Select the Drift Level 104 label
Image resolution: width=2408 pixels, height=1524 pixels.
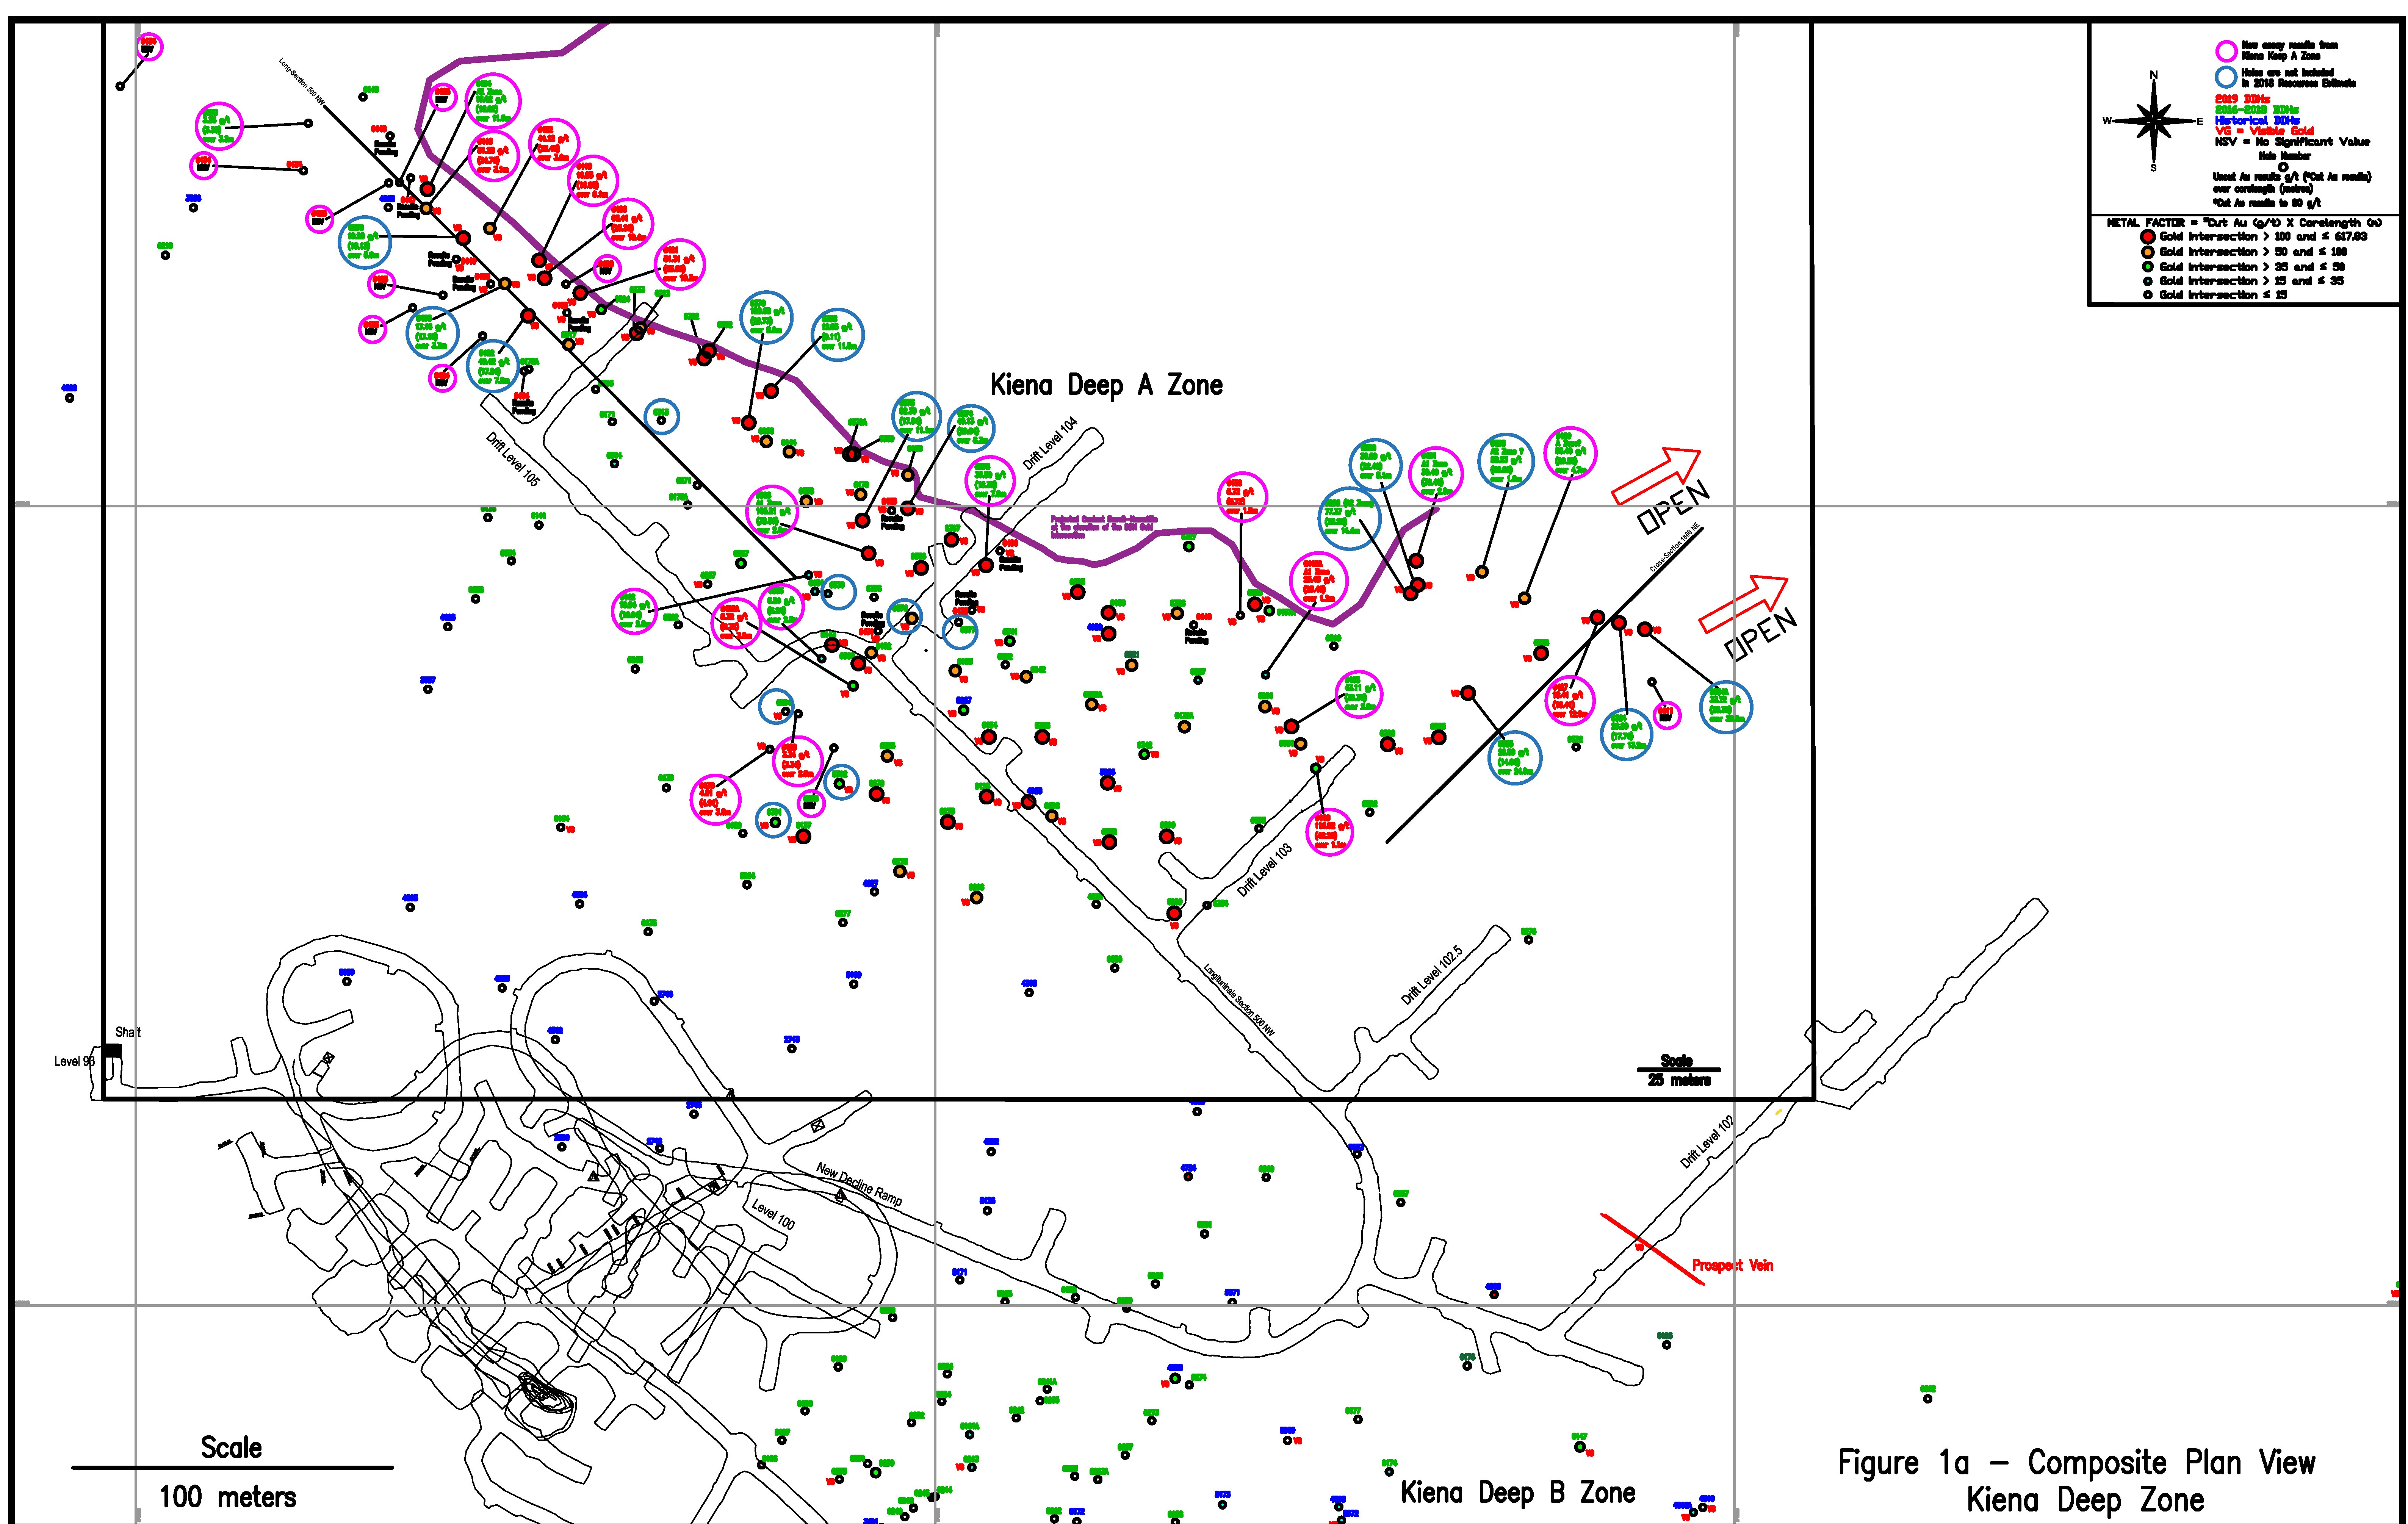point(1050,443)
